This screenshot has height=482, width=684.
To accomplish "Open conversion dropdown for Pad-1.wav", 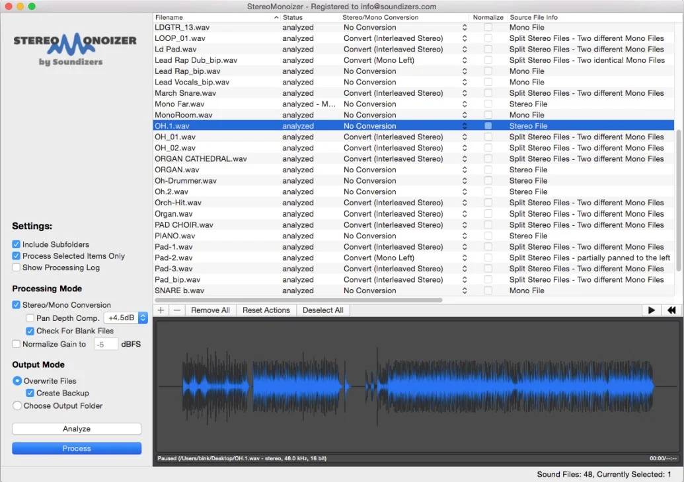I will coord(465,247).
